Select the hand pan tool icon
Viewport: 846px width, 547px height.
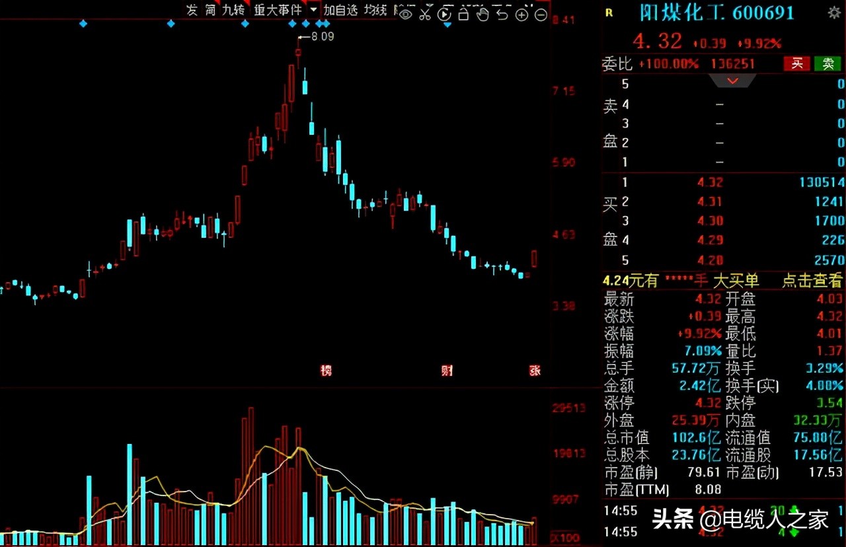(x=483, y=14)
